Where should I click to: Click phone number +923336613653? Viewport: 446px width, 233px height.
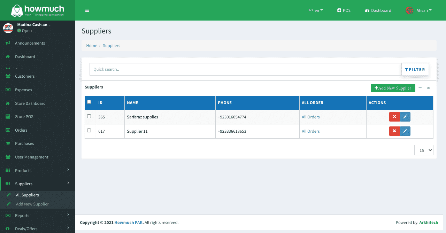tap(232, 131)
